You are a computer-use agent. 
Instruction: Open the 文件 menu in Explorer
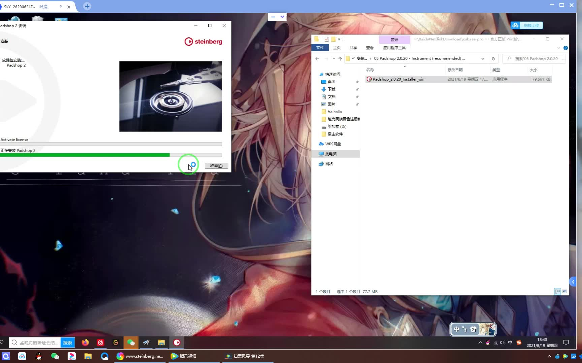tap(320, 48)
